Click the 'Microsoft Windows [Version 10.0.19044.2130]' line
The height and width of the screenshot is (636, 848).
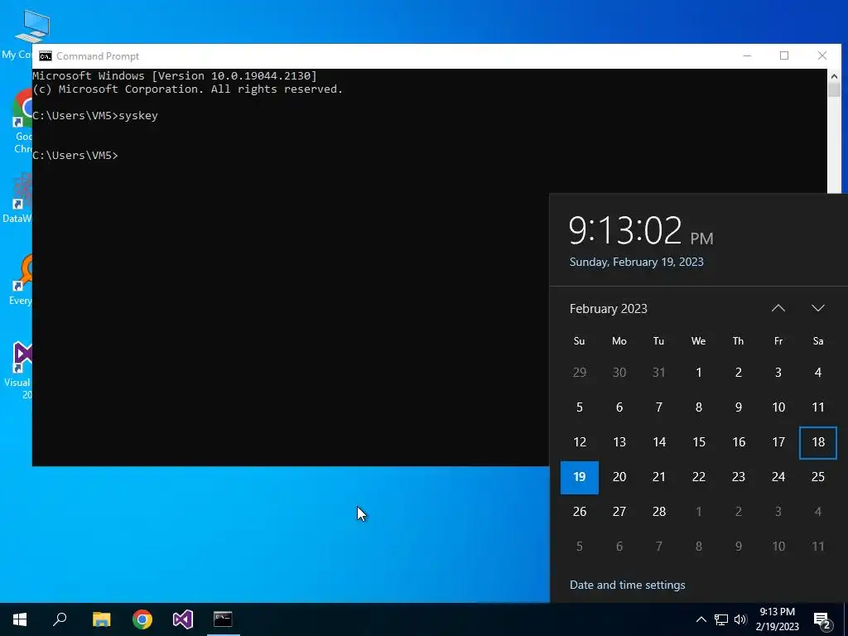point(175,76)
